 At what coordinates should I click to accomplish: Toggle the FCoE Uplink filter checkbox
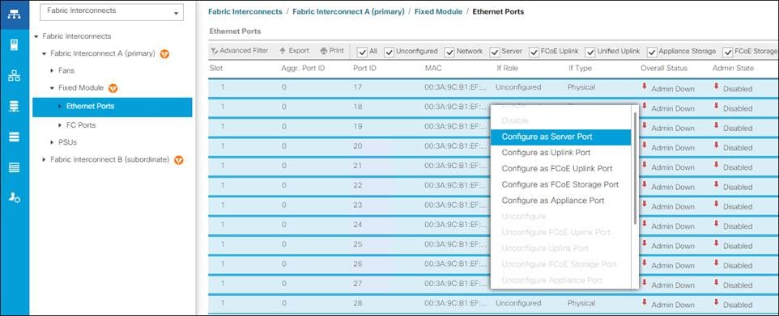(534, 52)
